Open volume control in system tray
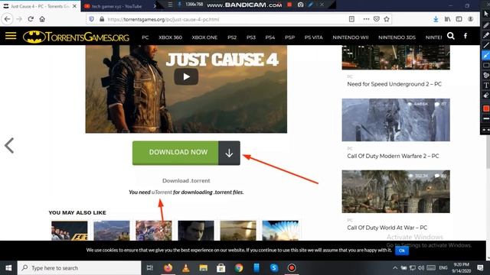 421,268
